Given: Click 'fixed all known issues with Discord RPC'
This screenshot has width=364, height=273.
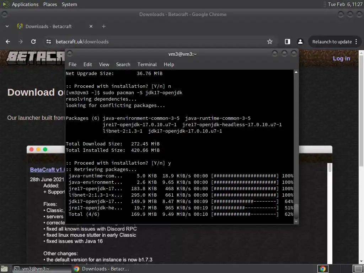Looking at the screenshot, I should click(91, 229).
